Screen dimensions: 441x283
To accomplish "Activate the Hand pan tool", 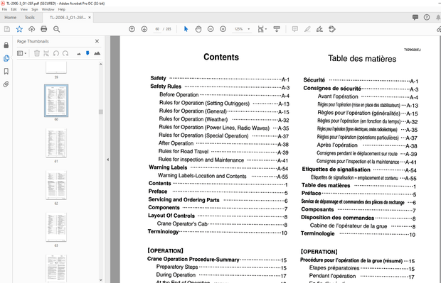I will 198,29.
